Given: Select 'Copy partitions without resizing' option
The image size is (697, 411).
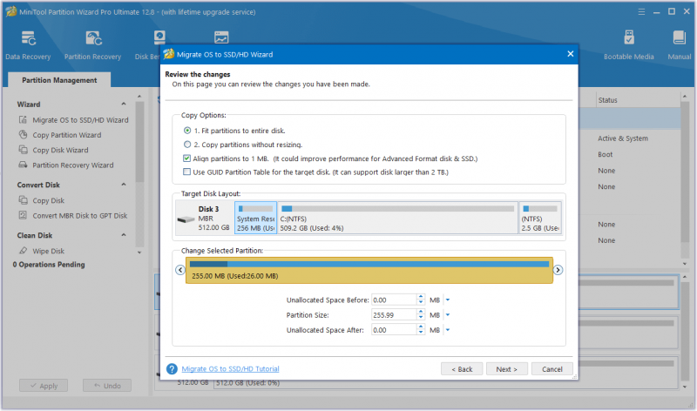Looking at the screenshot, I should 187,145.
